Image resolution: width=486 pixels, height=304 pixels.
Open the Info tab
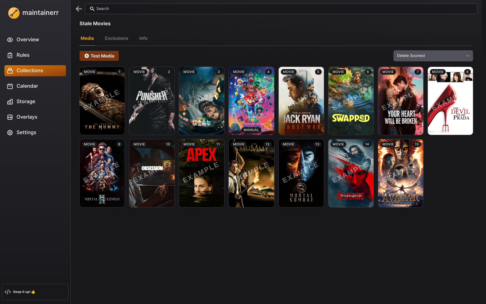coord(143,38)
